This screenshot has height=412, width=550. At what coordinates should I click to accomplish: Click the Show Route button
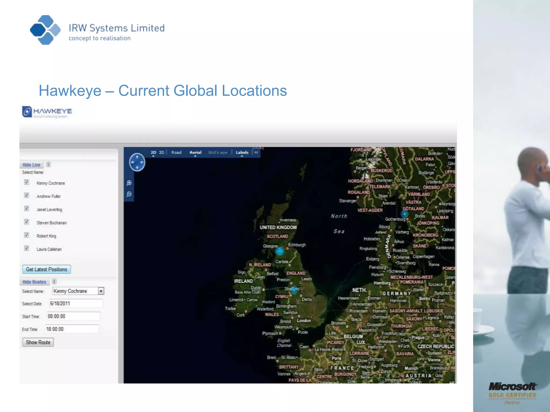tap(38, 342)
